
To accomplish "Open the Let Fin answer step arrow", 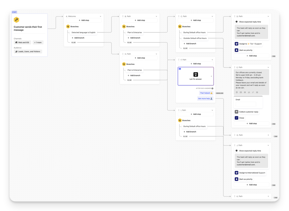I will [211, 76].
